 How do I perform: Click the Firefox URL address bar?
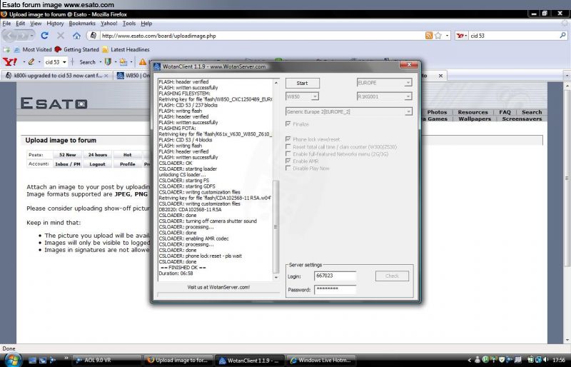261,36
